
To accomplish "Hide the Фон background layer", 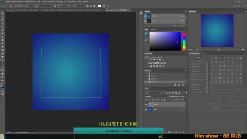I will pyautogui.click(x=146, y=109).
